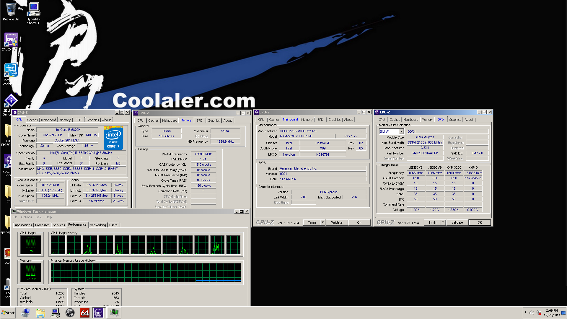The image size is (567, 319).
Task: Click the Channel # 'Quad' field
Action: [x=225, y=131]
